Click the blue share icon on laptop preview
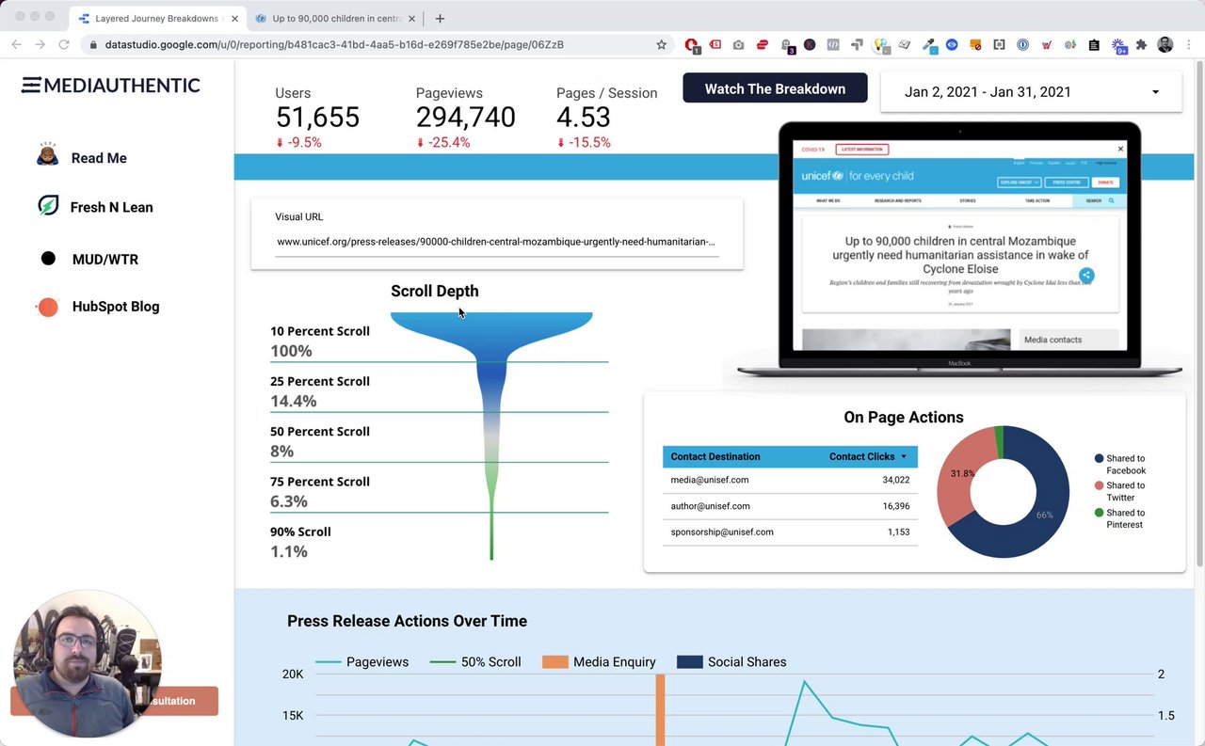 click(1086, 275)
